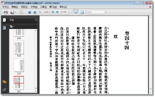Open the pages panel gear options menu

coord(12,26)
